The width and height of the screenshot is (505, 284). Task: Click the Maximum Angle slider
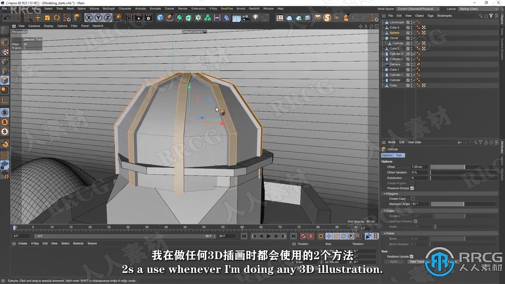click(463, 204)
